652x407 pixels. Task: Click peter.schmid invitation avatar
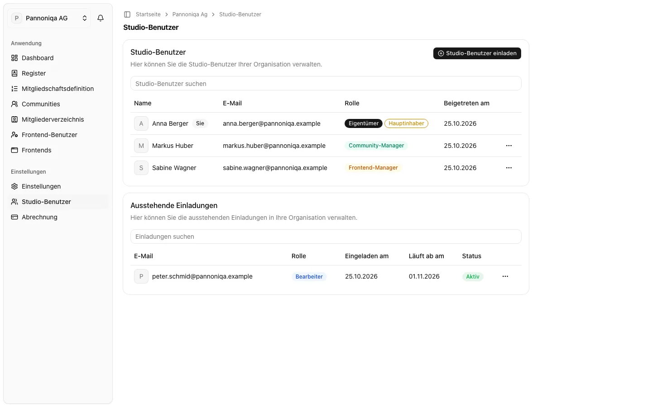point(141,276)
